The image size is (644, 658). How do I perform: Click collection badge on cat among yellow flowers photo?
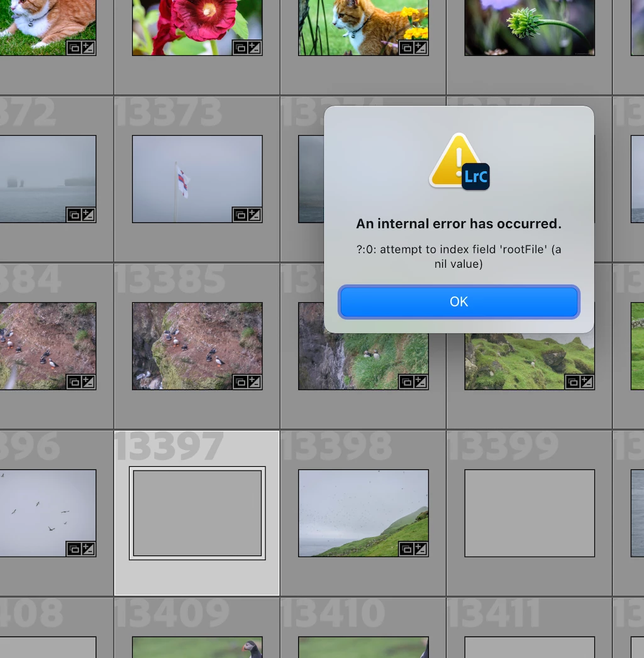[x=406, y=48]
